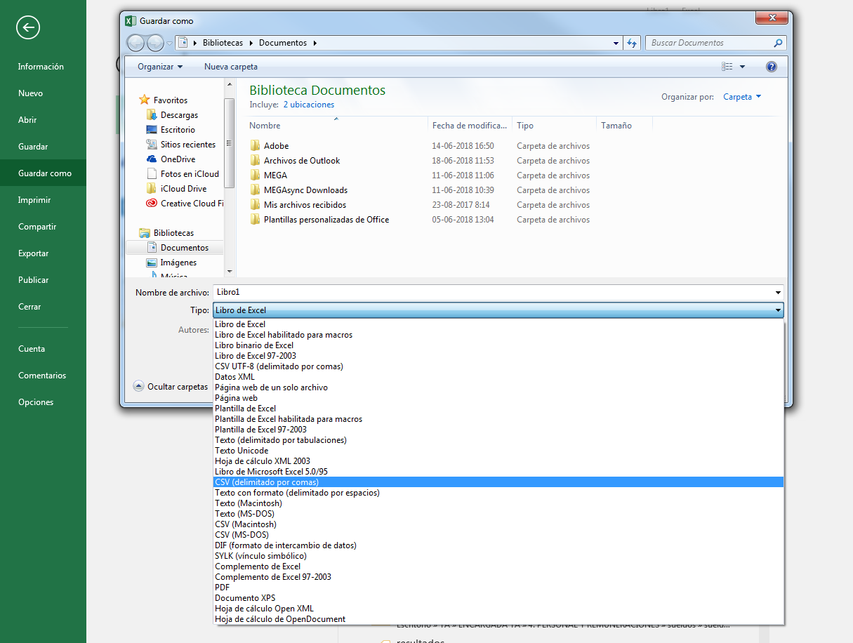Click the Nombre de archivo text field
This screenshot has width=853, height=643.
click(491, 292)
